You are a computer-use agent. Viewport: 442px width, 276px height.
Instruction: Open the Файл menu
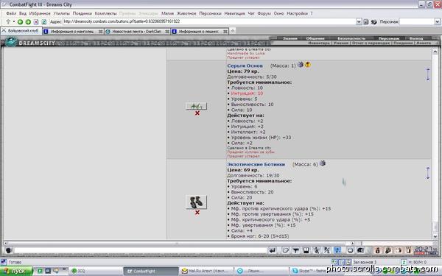point(11,13)
